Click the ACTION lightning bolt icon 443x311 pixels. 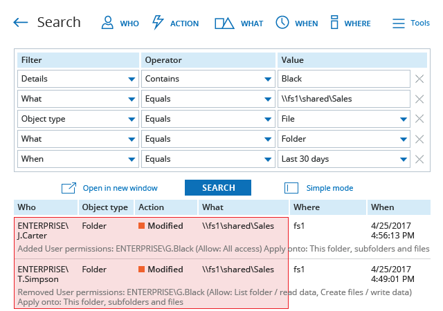158,22
